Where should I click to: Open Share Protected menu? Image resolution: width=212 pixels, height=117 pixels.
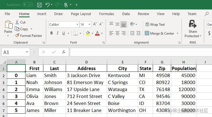(193, 29)
